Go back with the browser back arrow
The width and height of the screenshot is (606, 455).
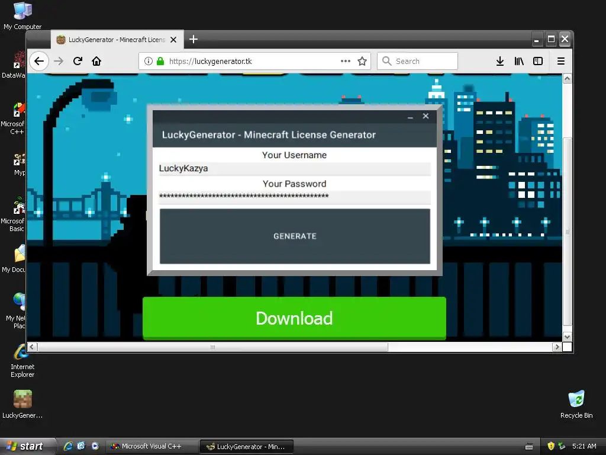39,61
